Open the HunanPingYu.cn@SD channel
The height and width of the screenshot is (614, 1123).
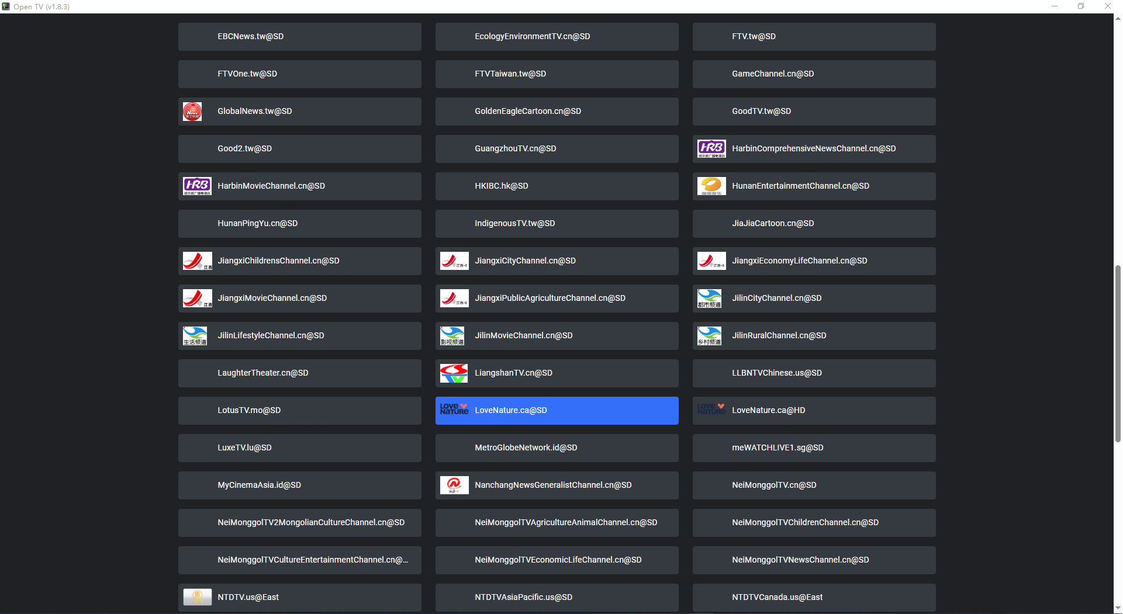click(299, 224)
